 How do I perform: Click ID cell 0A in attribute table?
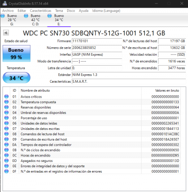tap(14, 145)
